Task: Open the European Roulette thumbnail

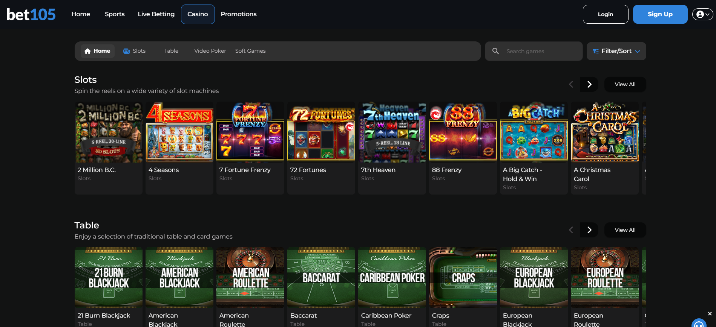Action: pyautogui.click(x=605, y=278)
